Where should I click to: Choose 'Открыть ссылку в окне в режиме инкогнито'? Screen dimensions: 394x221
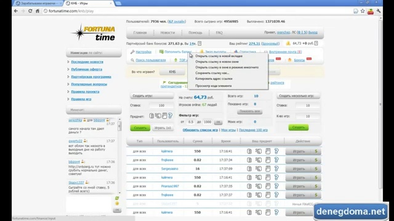click(227, 68)
